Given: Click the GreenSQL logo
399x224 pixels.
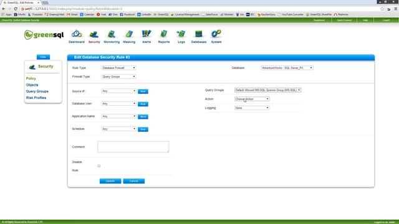Looking at the screenshot, I should click(44, 35).
